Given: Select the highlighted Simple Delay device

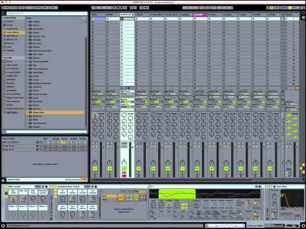Looking at the screenshot, I should [55, 113].
